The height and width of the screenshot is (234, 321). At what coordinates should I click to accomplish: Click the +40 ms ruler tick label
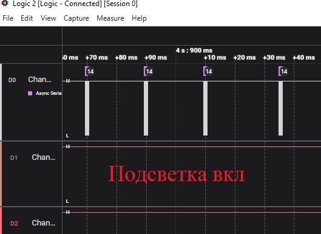tap(303, 57)
